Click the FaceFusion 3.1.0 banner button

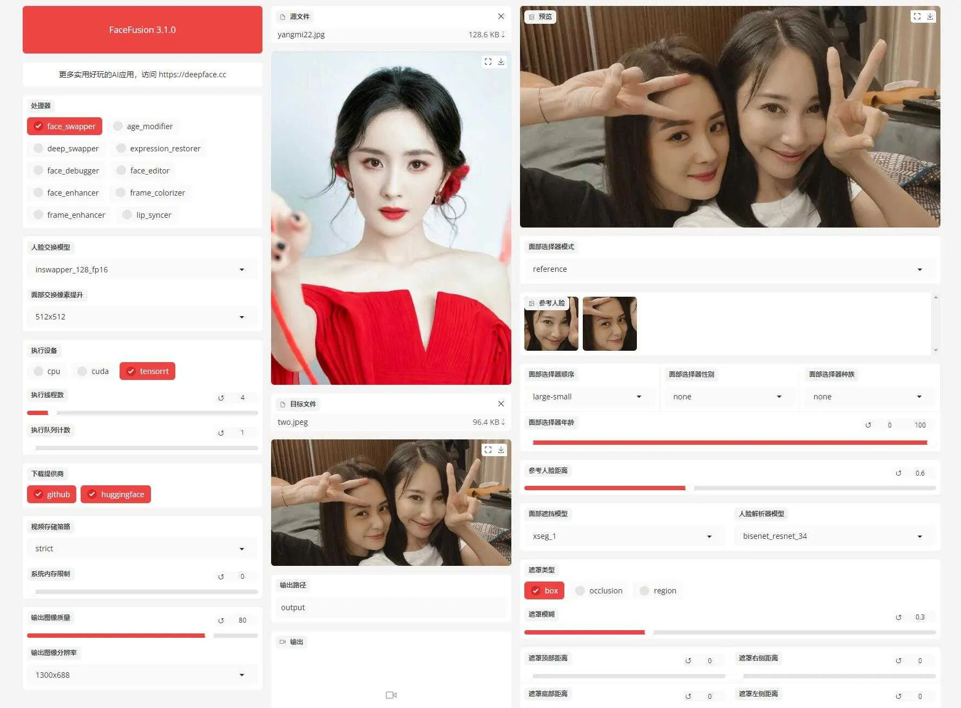(x=142, y=30)
